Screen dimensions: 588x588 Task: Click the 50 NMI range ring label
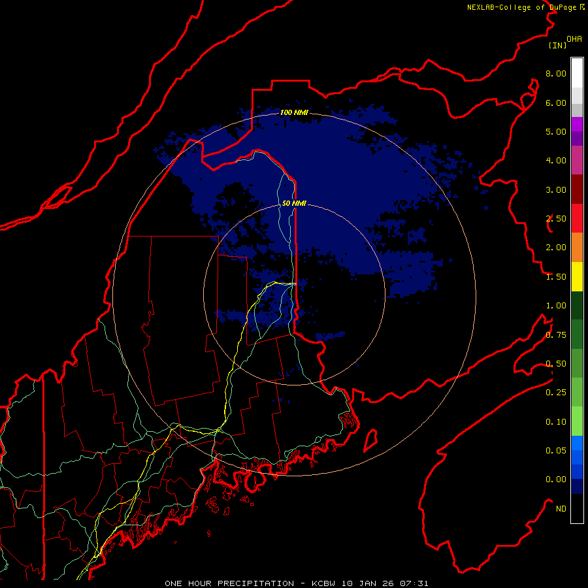[294, 203]
